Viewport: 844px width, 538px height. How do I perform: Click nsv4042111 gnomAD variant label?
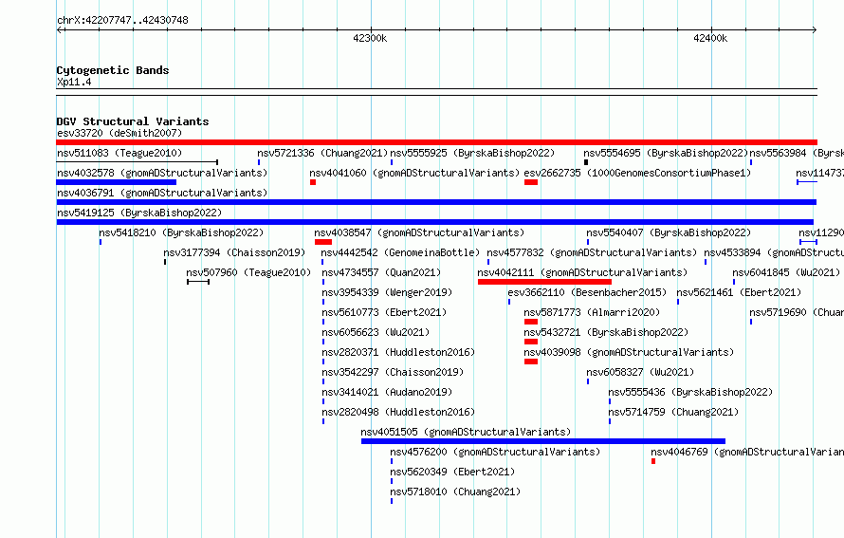(x=582, y=272)
